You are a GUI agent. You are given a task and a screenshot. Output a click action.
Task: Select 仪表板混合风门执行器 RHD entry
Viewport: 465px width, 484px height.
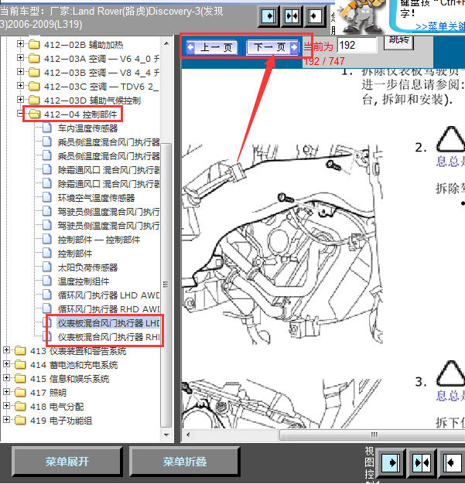pyautogui.click(x=108, y=337)
